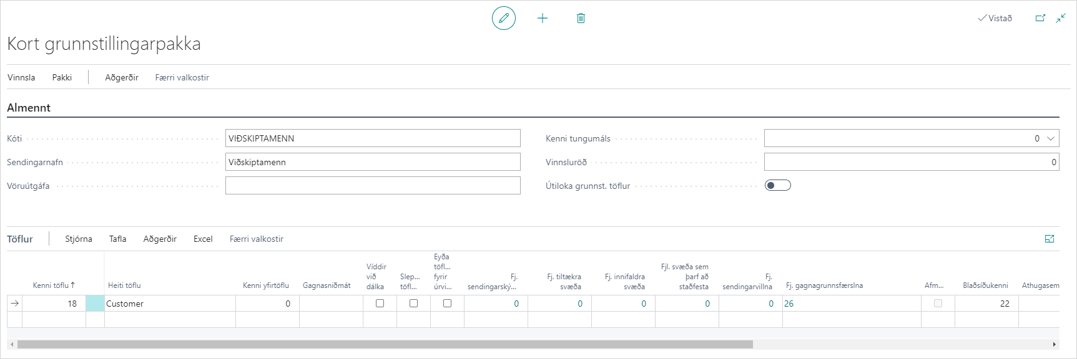Sort by Kenni töflu column header
Image resolution: width=1077 pixels, height=359 pixels.
(53, 285)
